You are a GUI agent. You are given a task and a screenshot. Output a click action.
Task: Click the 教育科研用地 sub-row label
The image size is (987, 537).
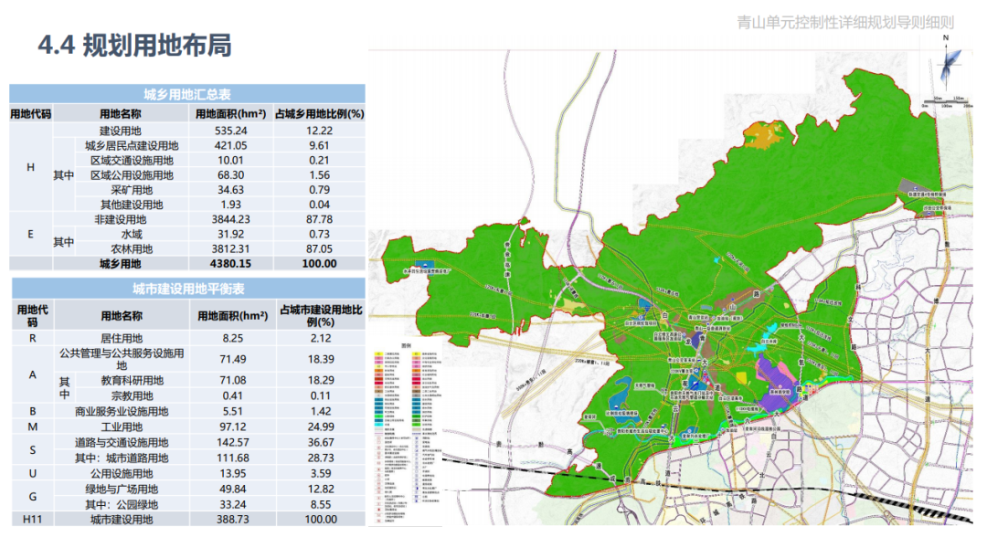[x=132, y=380]
